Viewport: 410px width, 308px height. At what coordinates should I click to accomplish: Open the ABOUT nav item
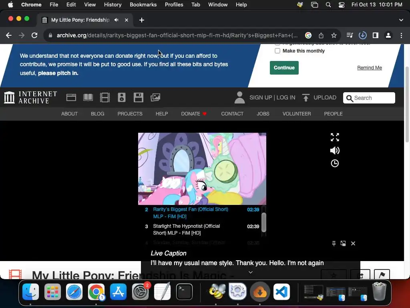pos(69,113)
